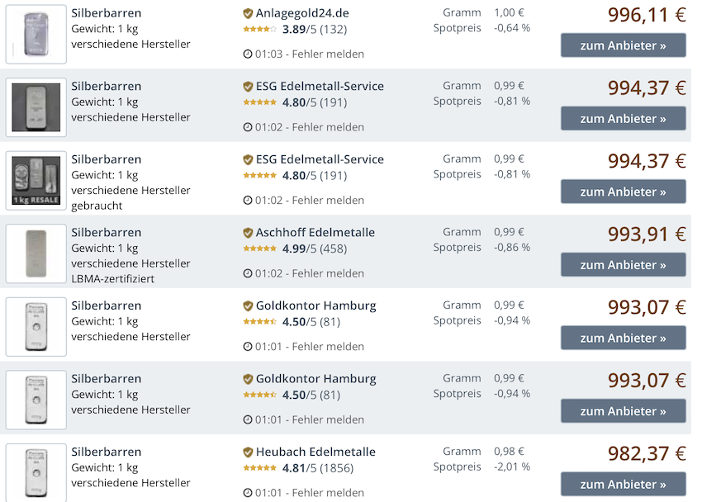
Task: Click the verified shield icon beside Anlagegold24.de
Action: (248, 13)
